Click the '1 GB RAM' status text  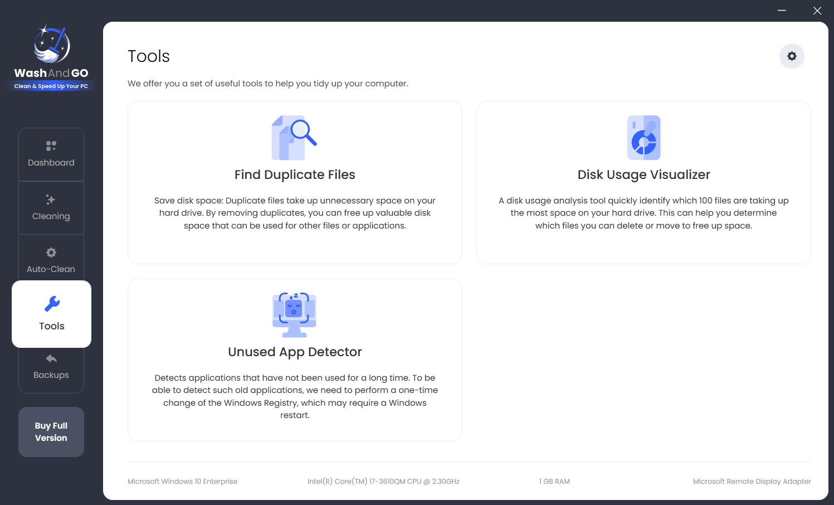click(554, 482)
